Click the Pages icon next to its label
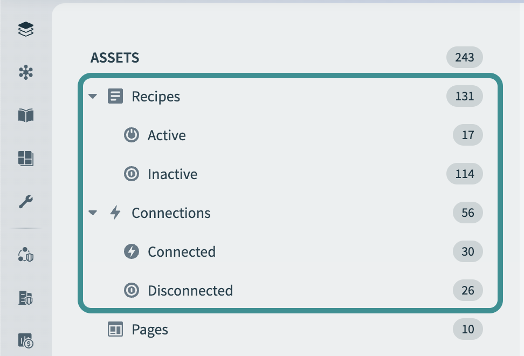The height and width of the screenshot is (356, 524). coord(115,329)
